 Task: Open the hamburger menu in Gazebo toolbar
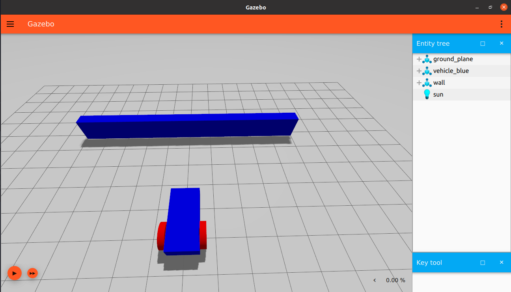[x=10, y=24]
